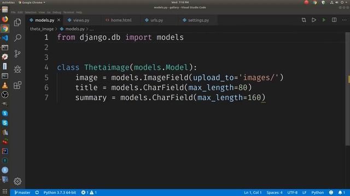
Task: Open the Explorer view in activity bar
Action: (17, 22)
